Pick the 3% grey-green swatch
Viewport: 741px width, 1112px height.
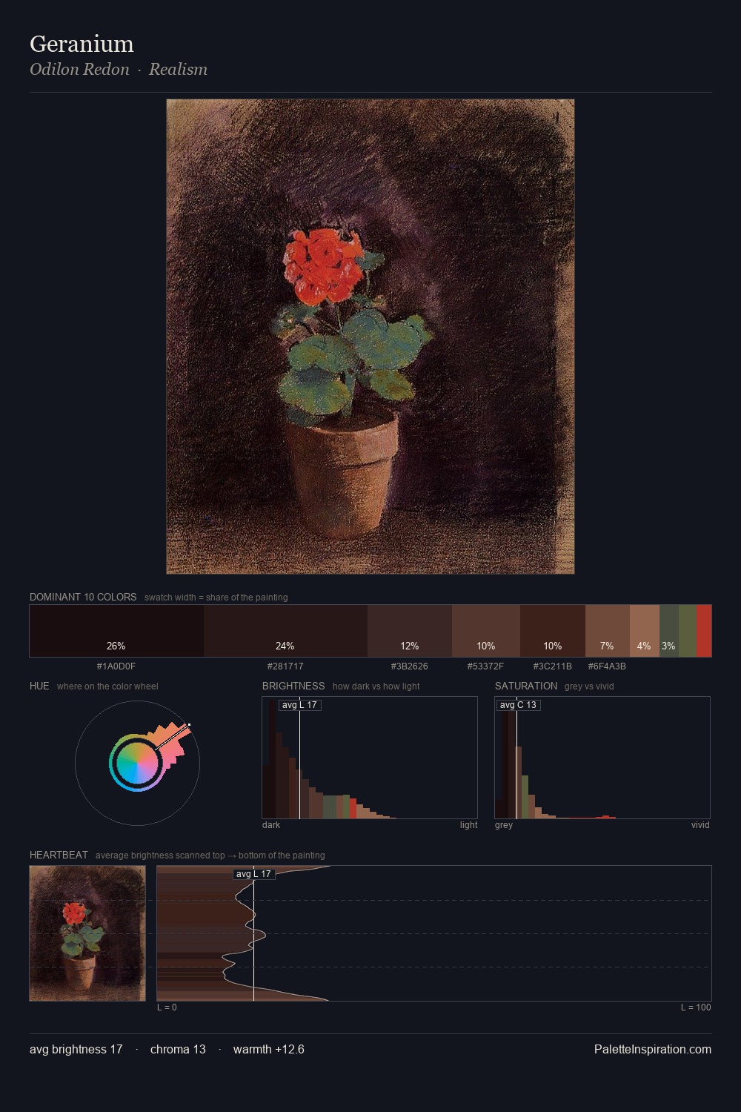click(x=669, y=631)
